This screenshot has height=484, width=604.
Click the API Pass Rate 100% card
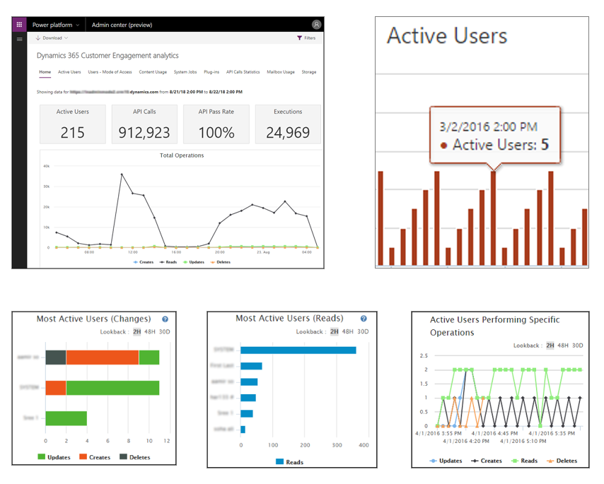coord(216,124)
